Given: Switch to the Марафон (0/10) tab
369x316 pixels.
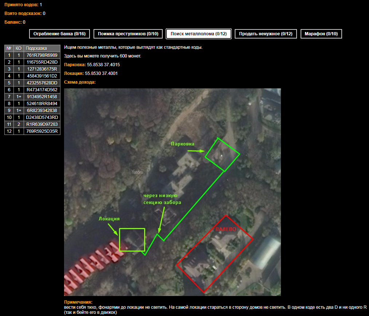Looking at the screenshot, I should (x=321, y=34).
